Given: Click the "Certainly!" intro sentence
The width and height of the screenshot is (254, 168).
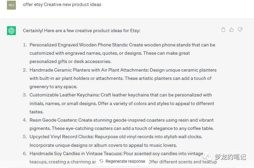Looking at the screenshot, I should click(81, 30).
